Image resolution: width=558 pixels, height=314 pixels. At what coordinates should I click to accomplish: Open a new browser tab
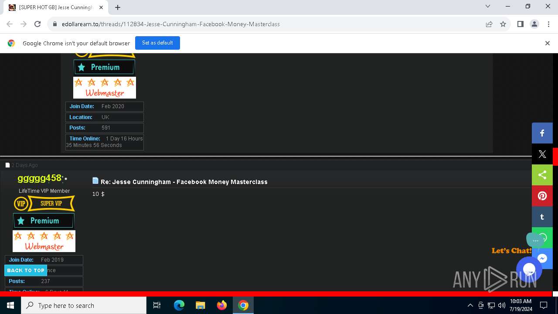coord(118,7)
